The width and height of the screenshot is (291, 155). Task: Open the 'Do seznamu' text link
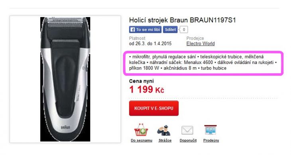(x=142, y=140)
